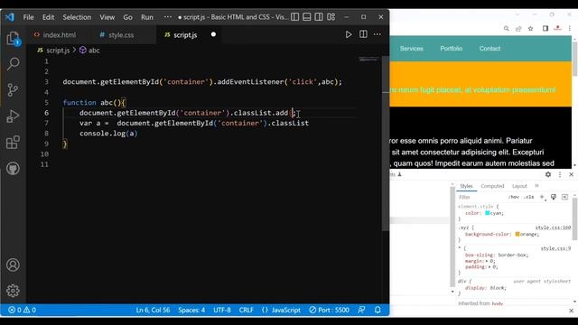Open the Services link on the webpage

point(412,48)
